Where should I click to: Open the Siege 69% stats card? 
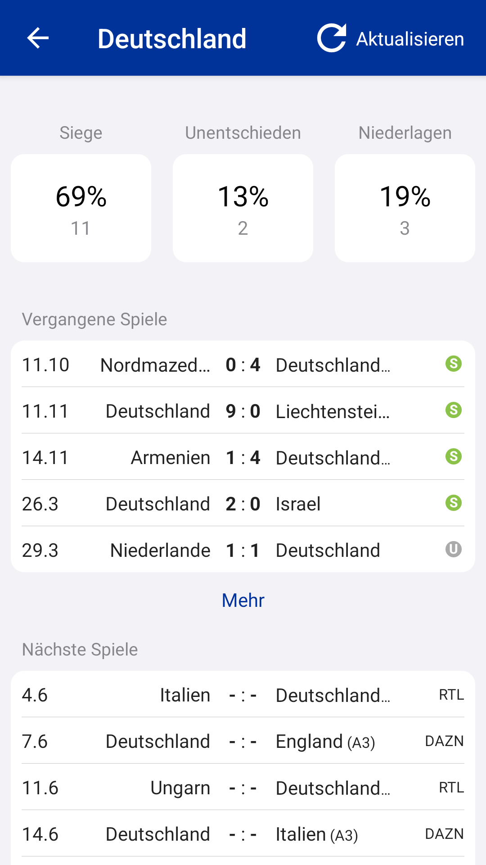[x=81, y=208]
